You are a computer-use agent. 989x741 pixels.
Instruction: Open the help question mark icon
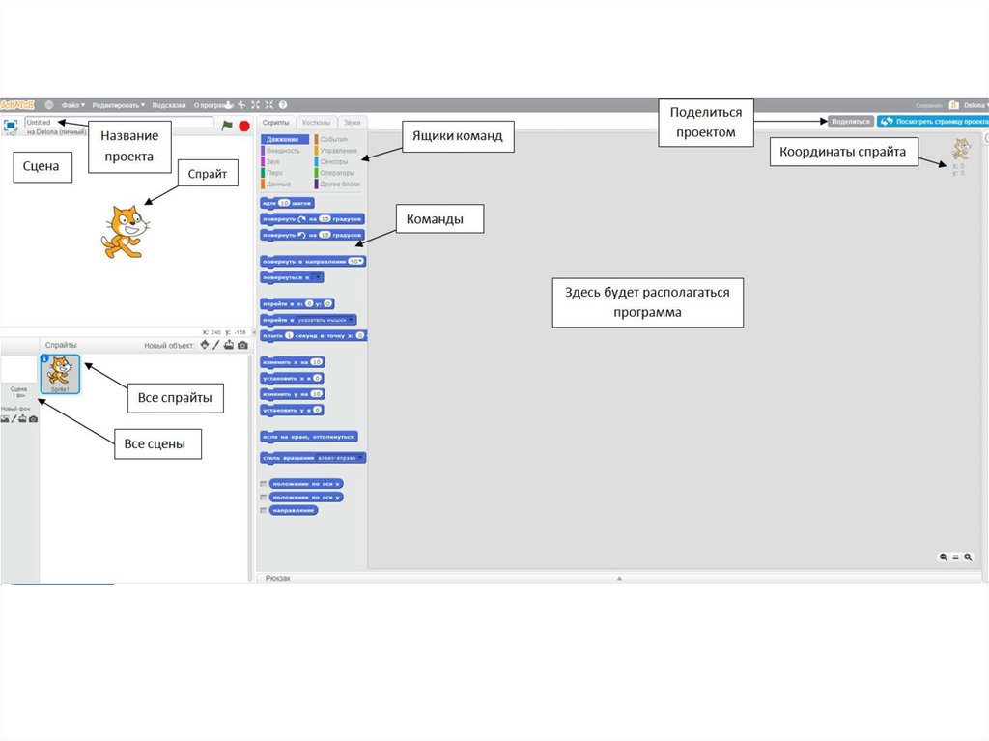coord(283,105)
